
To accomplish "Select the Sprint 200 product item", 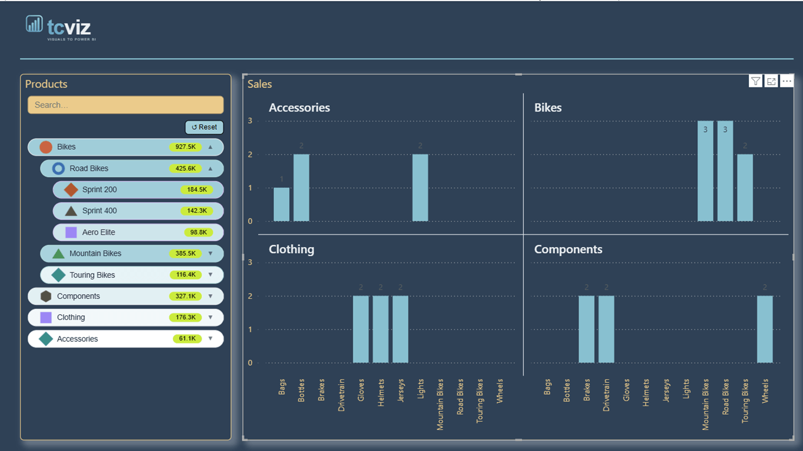I will coord(138,190).
